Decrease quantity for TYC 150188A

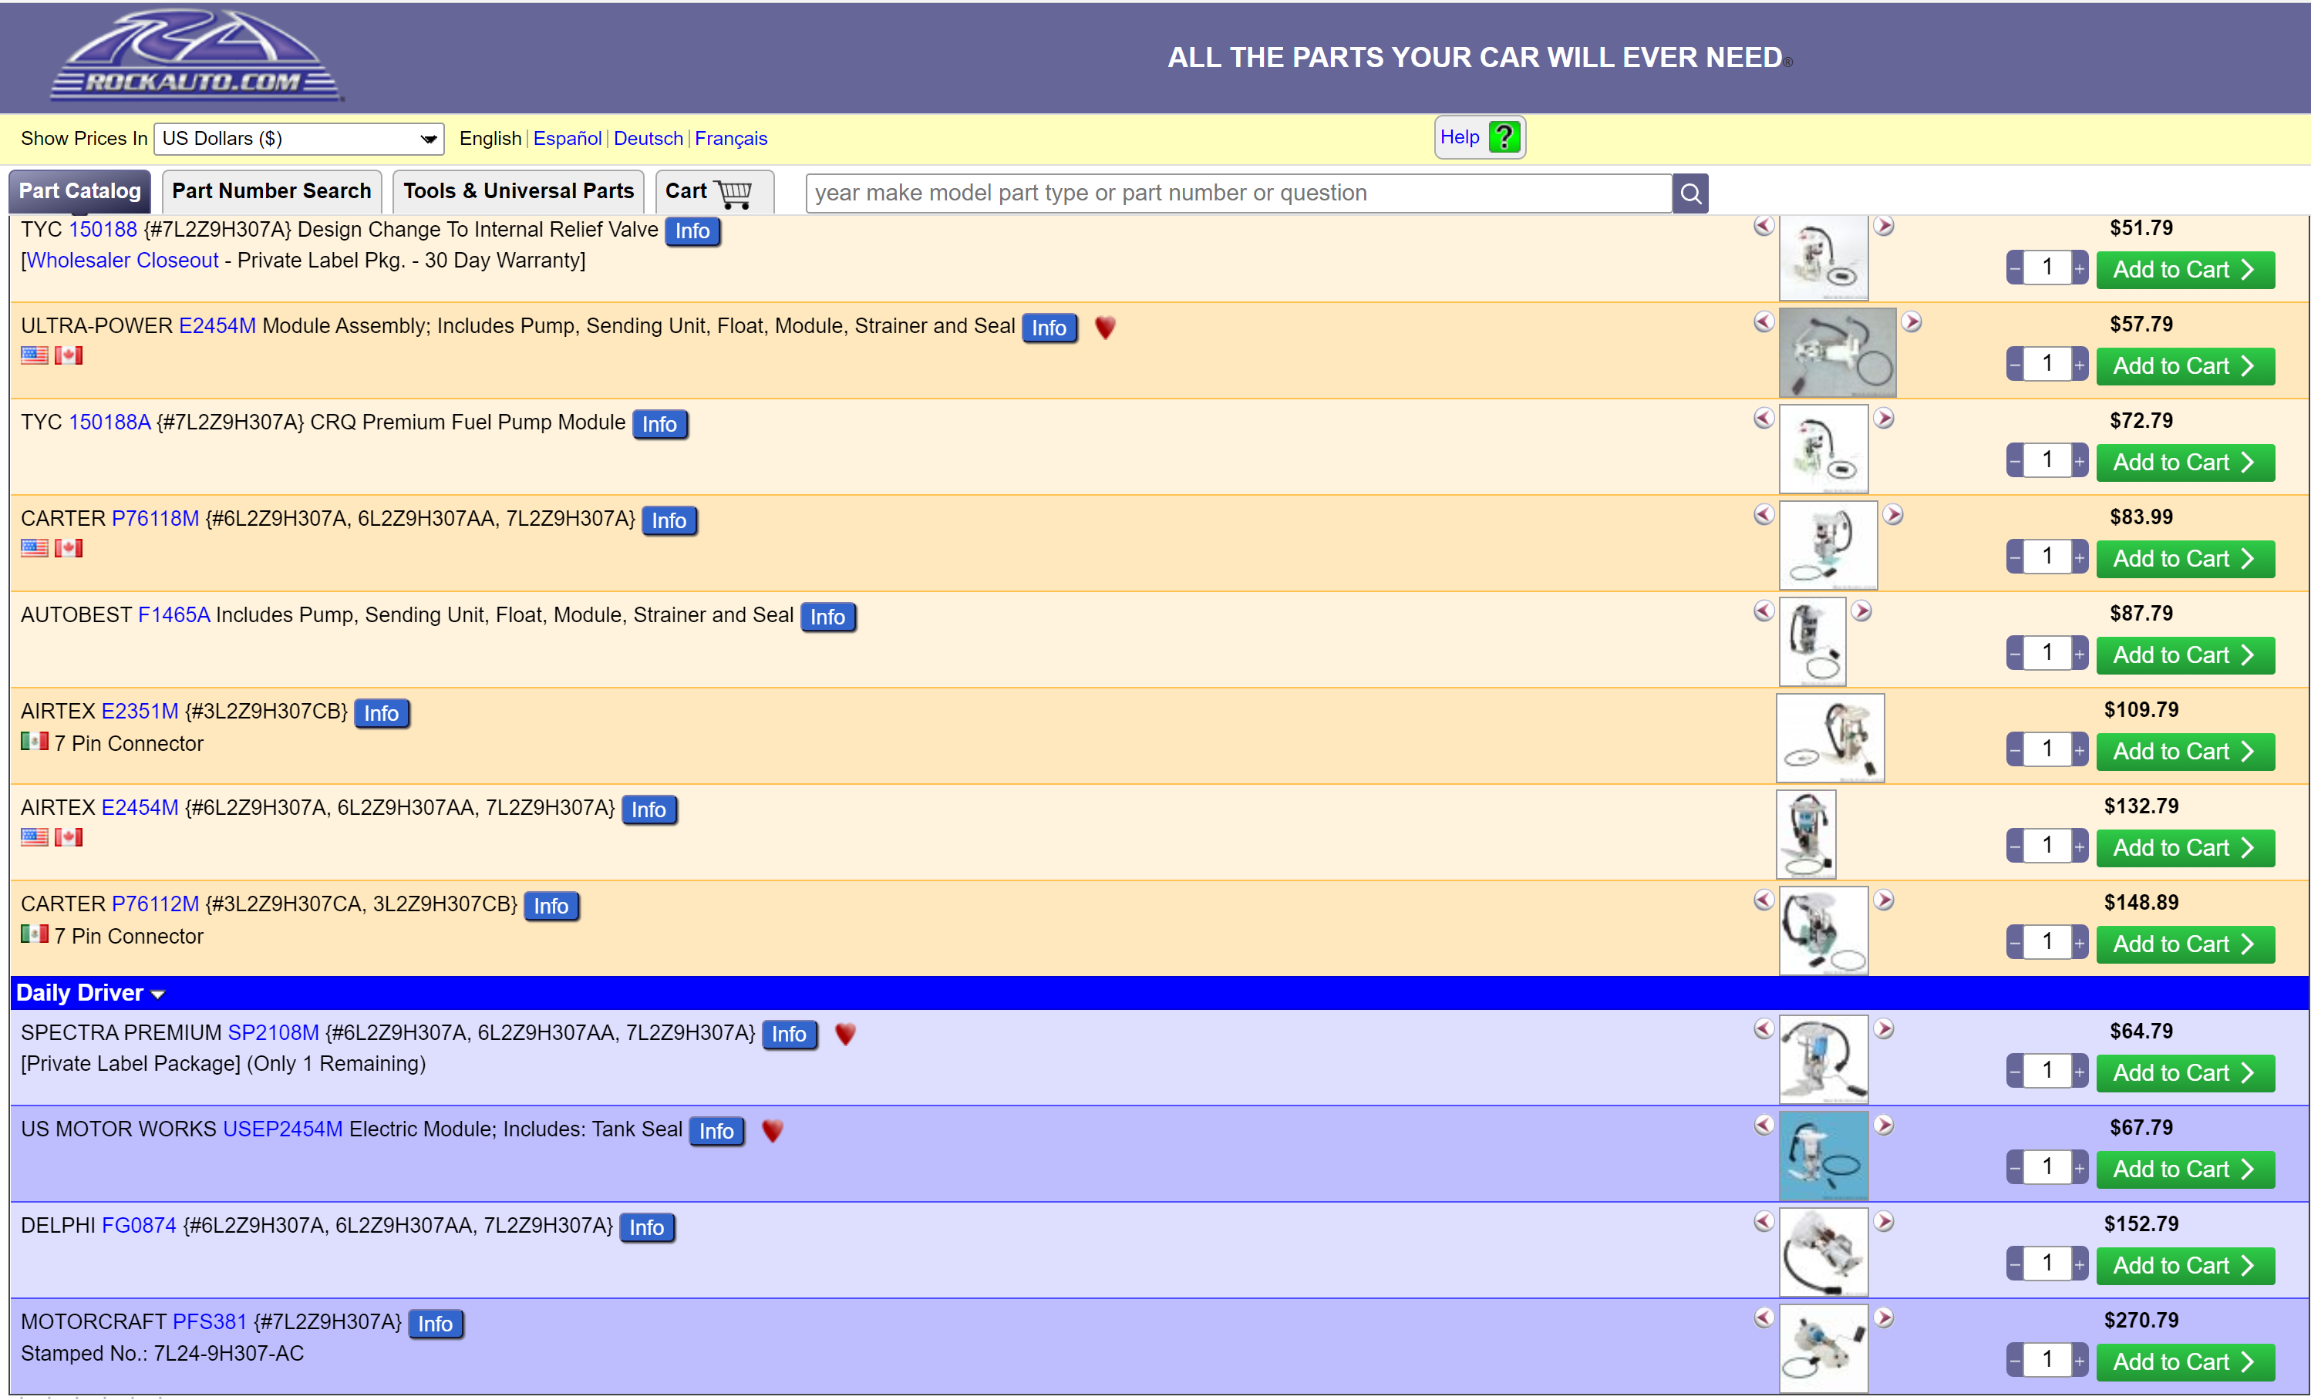click(2016, 460)
